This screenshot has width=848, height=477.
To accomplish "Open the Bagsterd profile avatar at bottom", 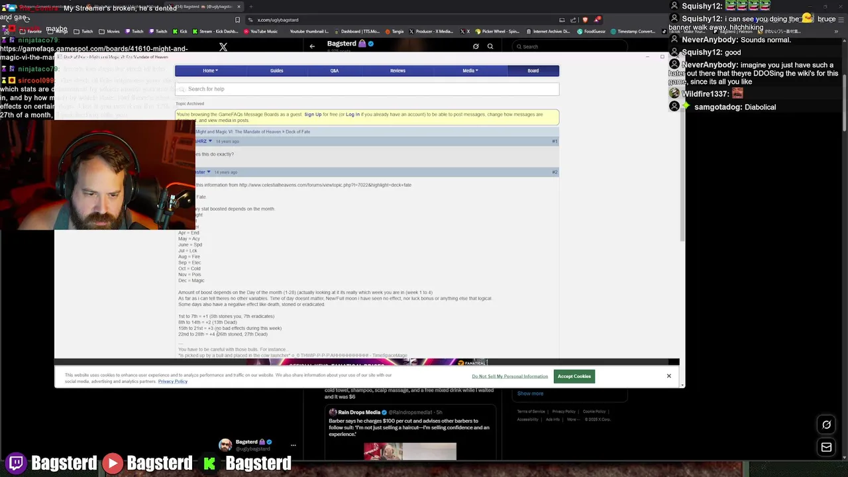I will 225,445.
